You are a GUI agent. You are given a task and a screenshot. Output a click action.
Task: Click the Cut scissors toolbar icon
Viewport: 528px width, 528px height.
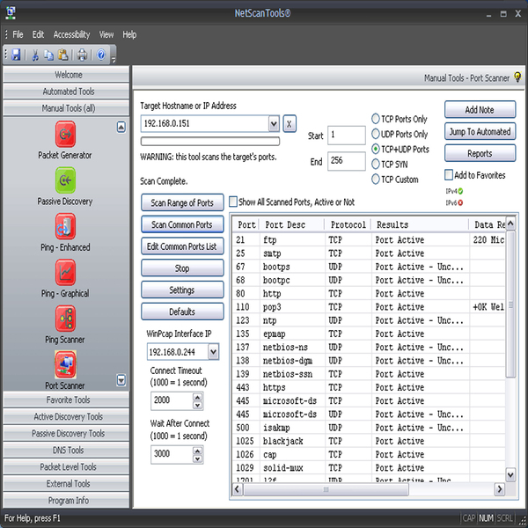[34, 55]
